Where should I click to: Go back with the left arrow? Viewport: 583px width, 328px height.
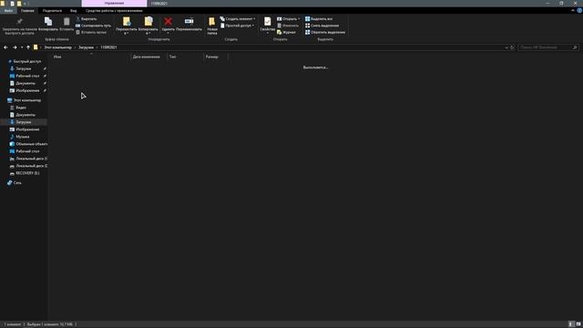pos(5,47)
